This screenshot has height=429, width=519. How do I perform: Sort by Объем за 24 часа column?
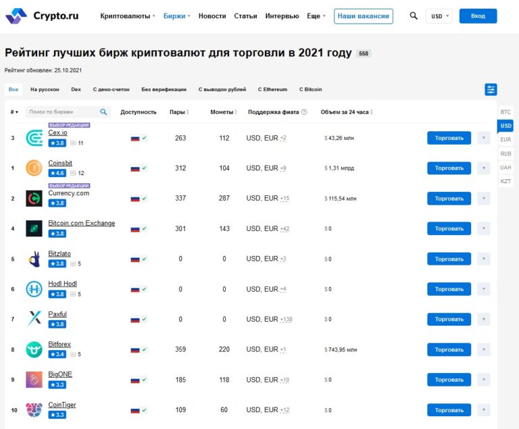[347, 112]
